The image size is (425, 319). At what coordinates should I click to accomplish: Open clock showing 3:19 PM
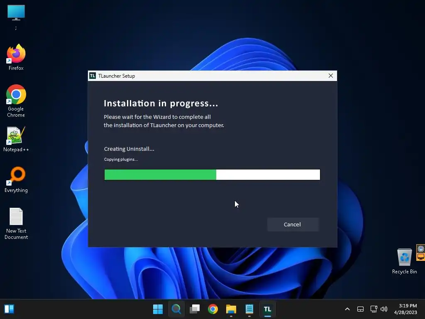tap(405, 309)
